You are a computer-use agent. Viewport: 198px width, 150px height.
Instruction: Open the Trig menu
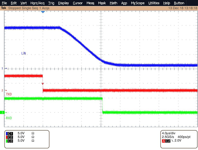pos(51,3)
